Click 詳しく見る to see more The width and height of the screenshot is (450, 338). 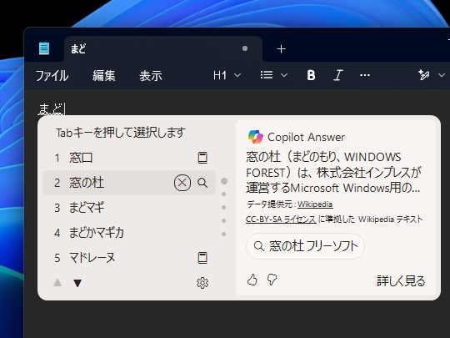point(401,280)
